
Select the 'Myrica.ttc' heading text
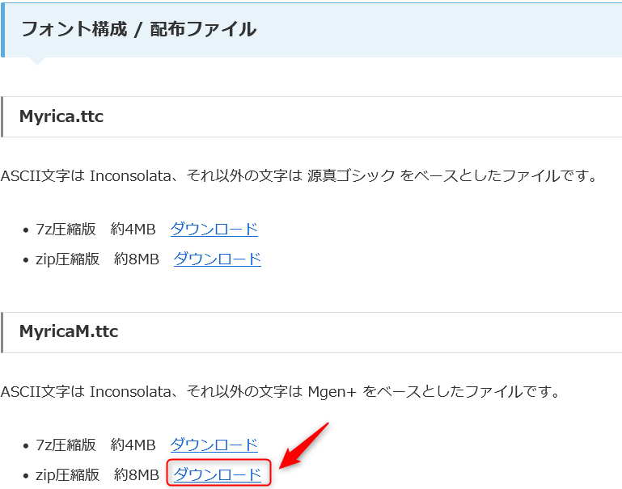pos(61,116)
